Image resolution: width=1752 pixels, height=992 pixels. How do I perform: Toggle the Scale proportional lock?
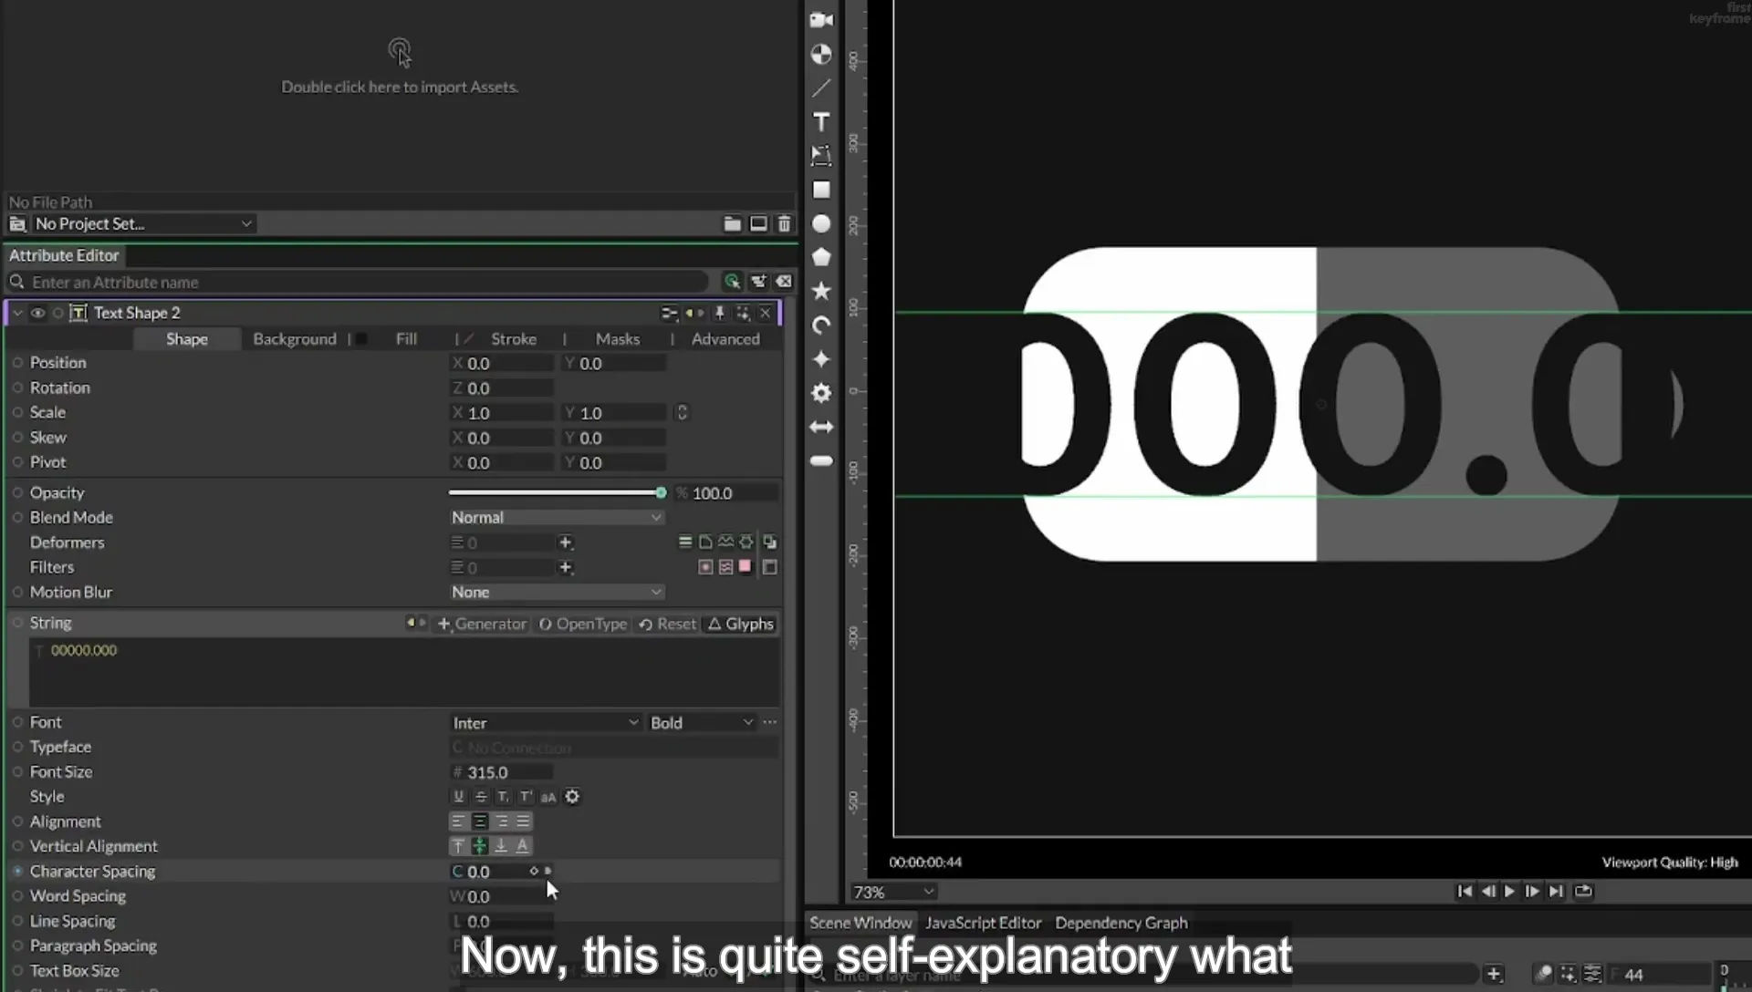pyautogui.click(x=682, y=413)
